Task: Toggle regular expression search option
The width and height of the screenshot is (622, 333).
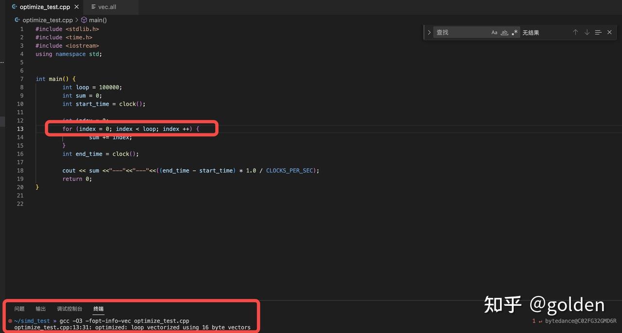Action: coord(515,33)
